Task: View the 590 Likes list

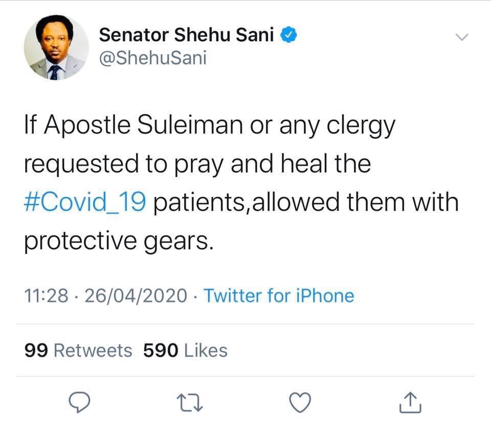Action: (x=185, y=350)
